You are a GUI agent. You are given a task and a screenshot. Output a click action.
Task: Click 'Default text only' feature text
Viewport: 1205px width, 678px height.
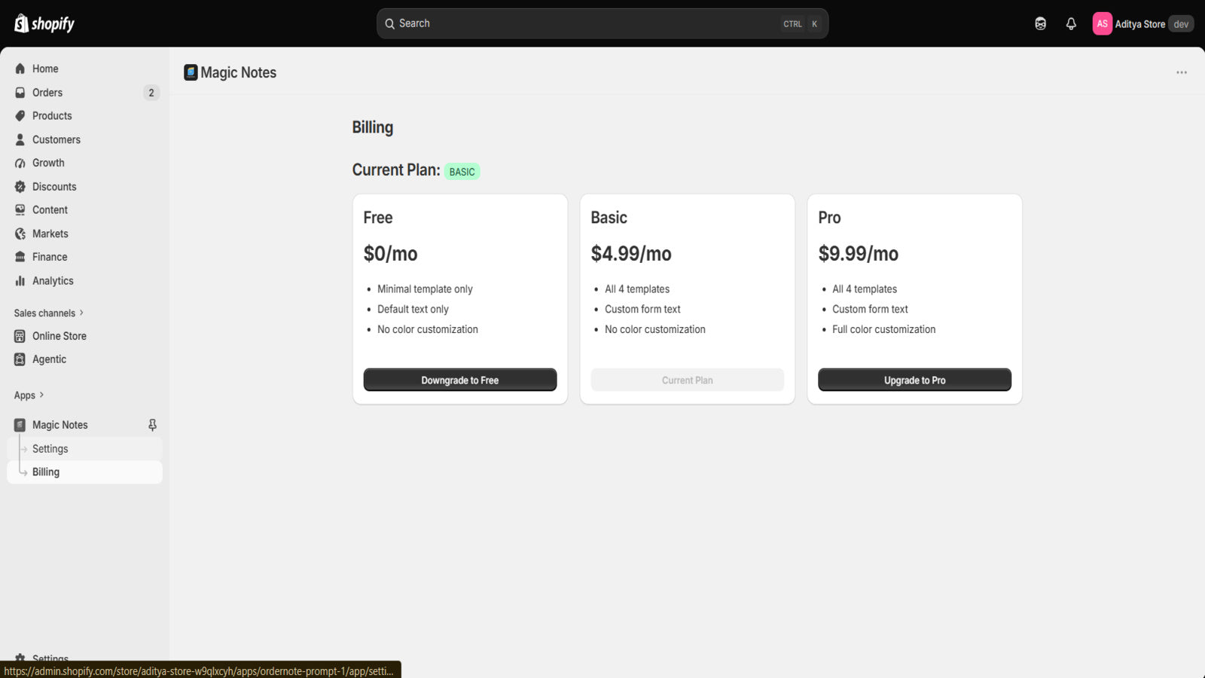coord(413,310)
